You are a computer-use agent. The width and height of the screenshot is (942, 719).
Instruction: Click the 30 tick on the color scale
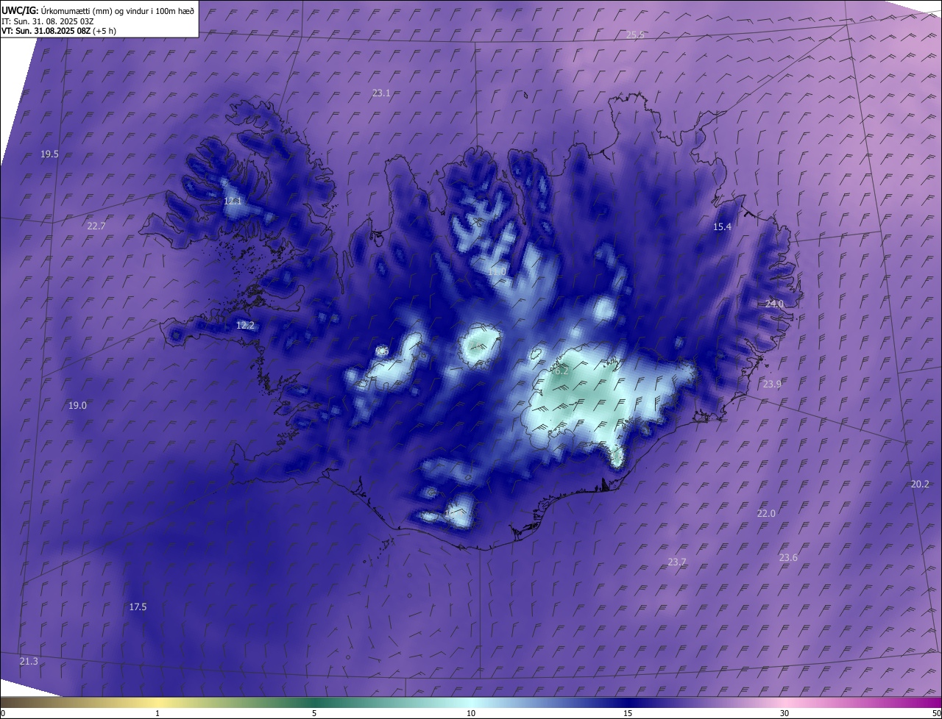pos(785,713)
